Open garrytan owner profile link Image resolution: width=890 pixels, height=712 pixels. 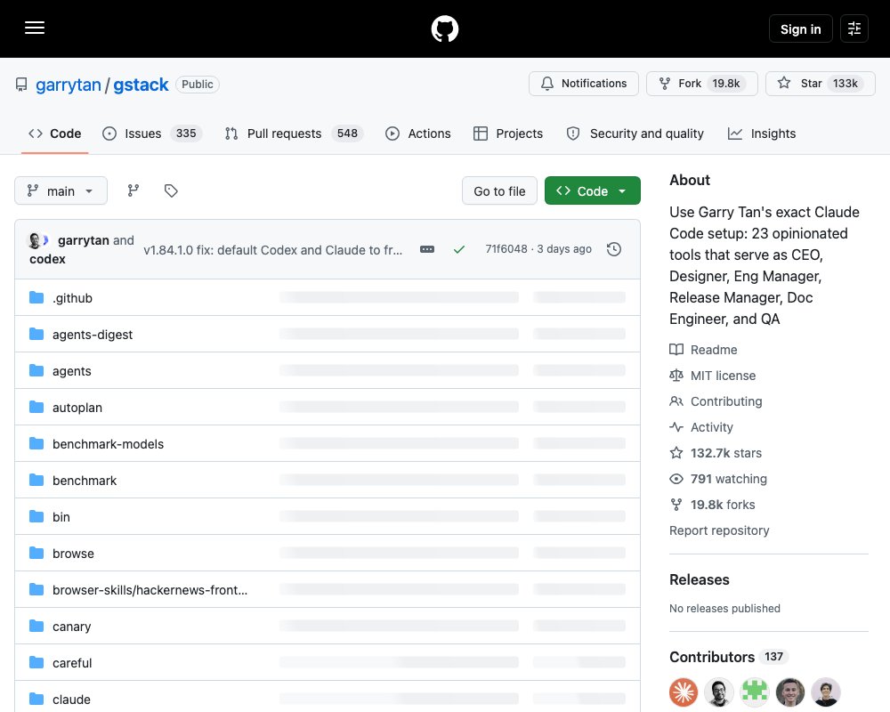click(x=69, y=85)
